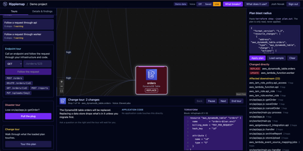Viewport: 303px width, 151px height.
Task: Click the Terraform code block
Action: (213, 133)
